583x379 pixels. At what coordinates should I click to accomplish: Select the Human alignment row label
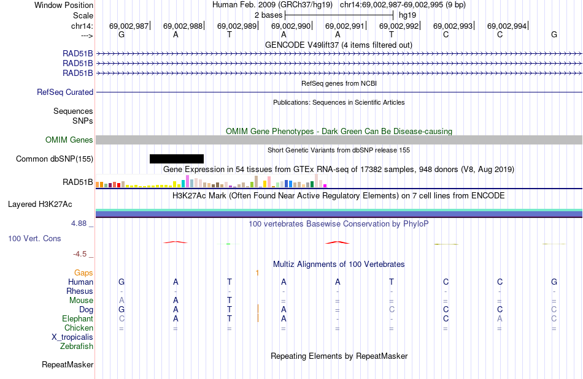tap(80, 282)
